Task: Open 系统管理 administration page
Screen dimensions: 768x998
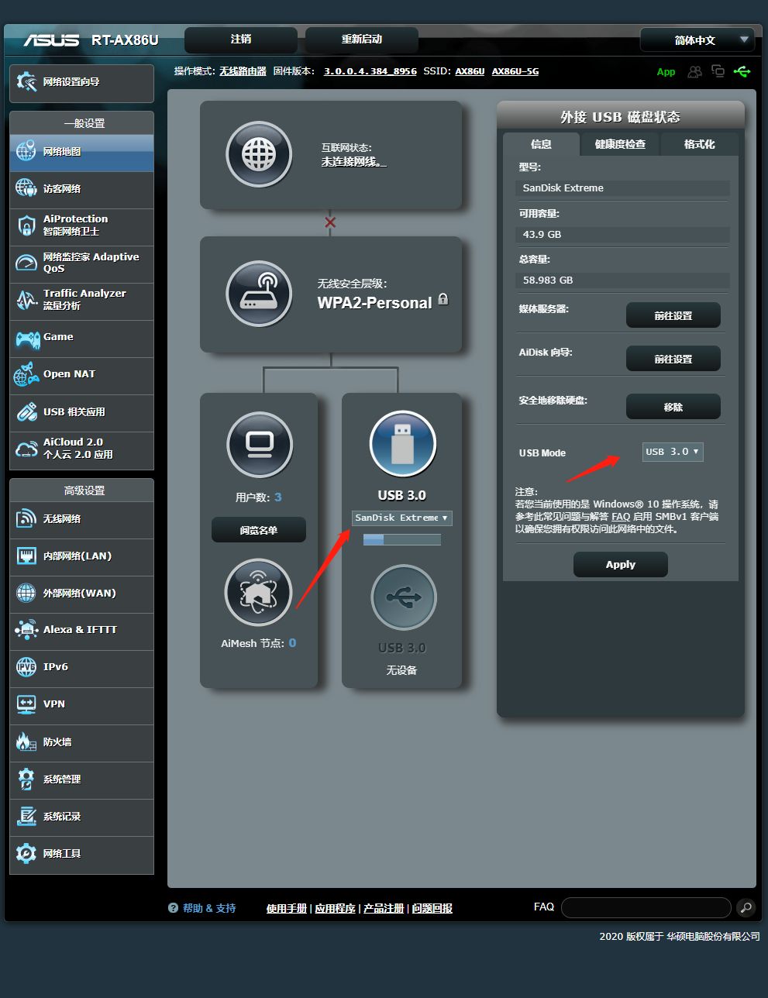Action: pyautogui.click(x=81, y=779)
